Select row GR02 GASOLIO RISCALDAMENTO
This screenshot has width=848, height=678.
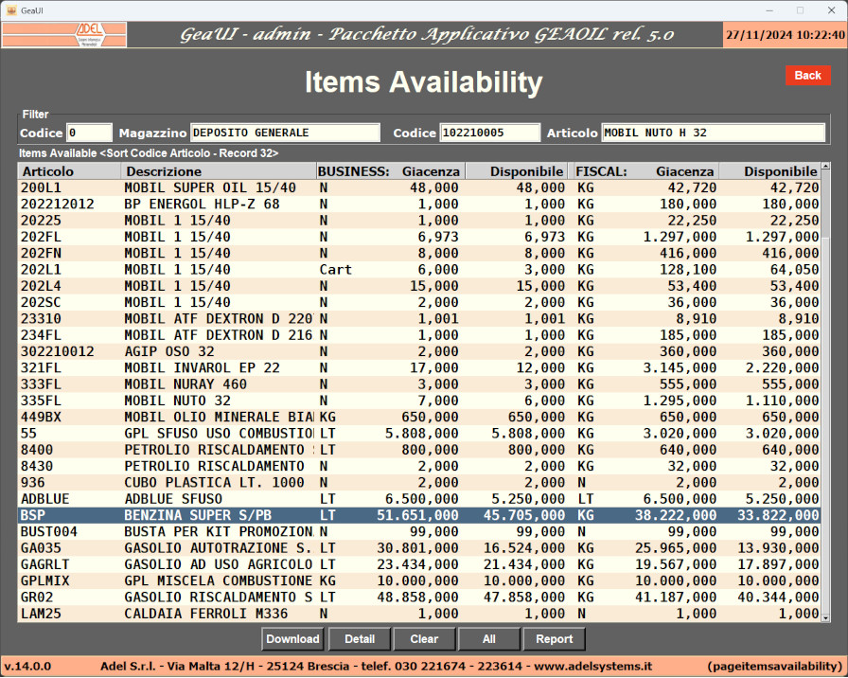(419, 597)
